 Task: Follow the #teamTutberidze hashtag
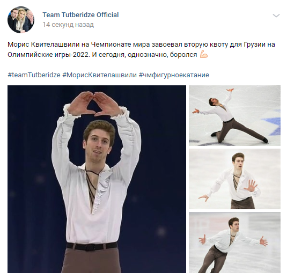[34, 75]
